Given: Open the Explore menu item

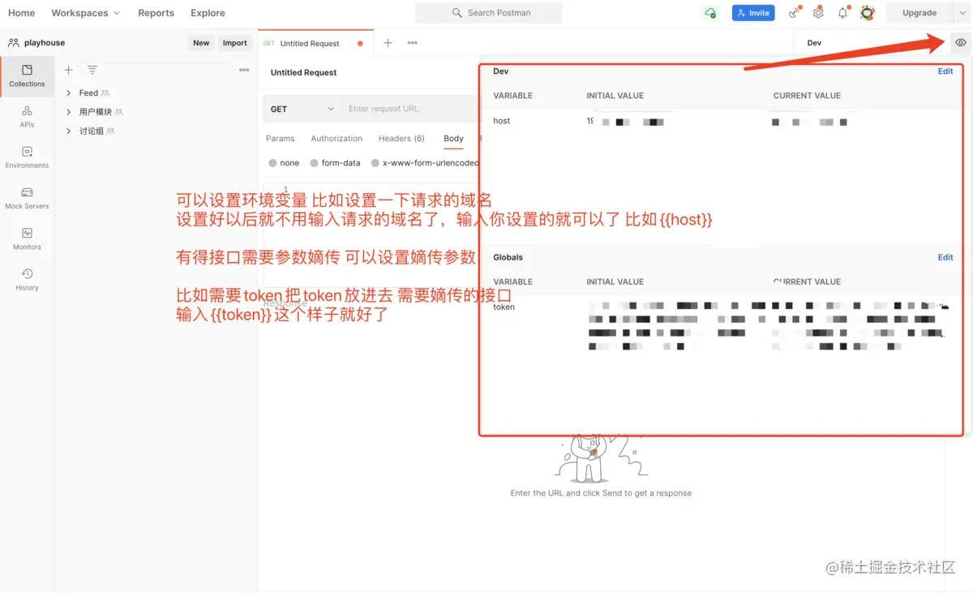Looking at the screenshot, I should coord(208,13).
